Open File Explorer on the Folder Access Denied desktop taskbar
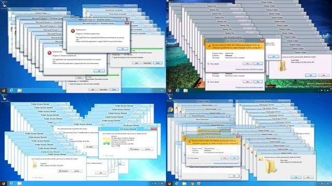Image resolution: width=332 pixels, height=186 pixels. pos(20,183)
